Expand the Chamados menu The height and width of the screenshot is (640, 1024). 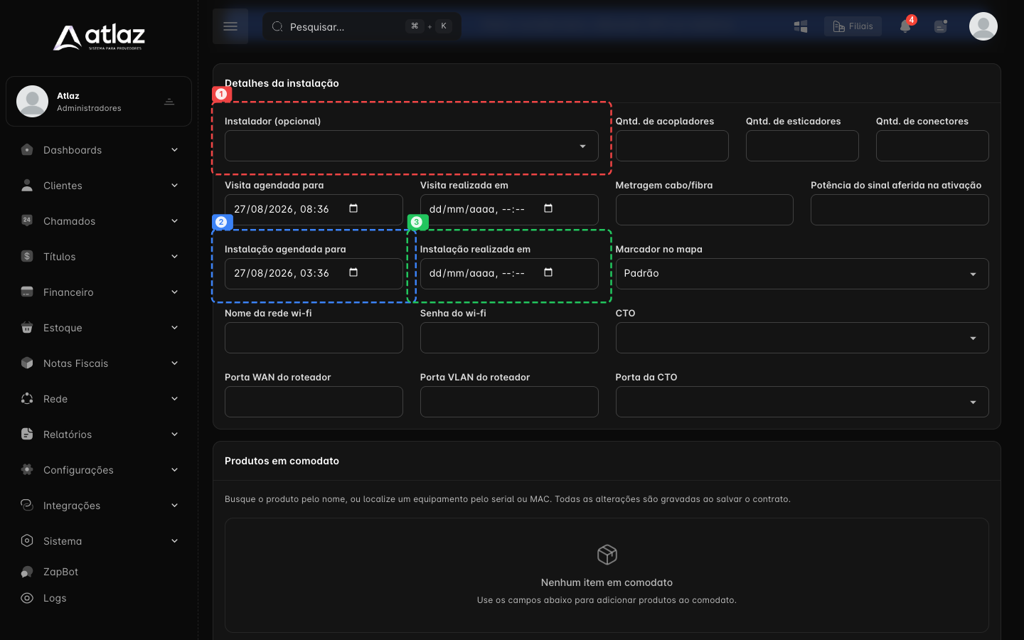click(99, 221)
